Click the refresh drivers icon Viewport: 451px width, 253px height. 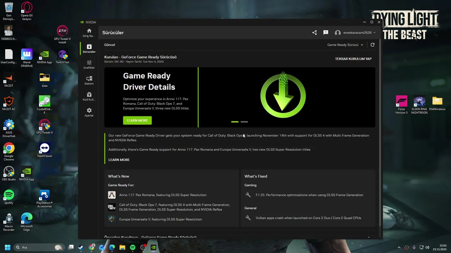point(372,45)
